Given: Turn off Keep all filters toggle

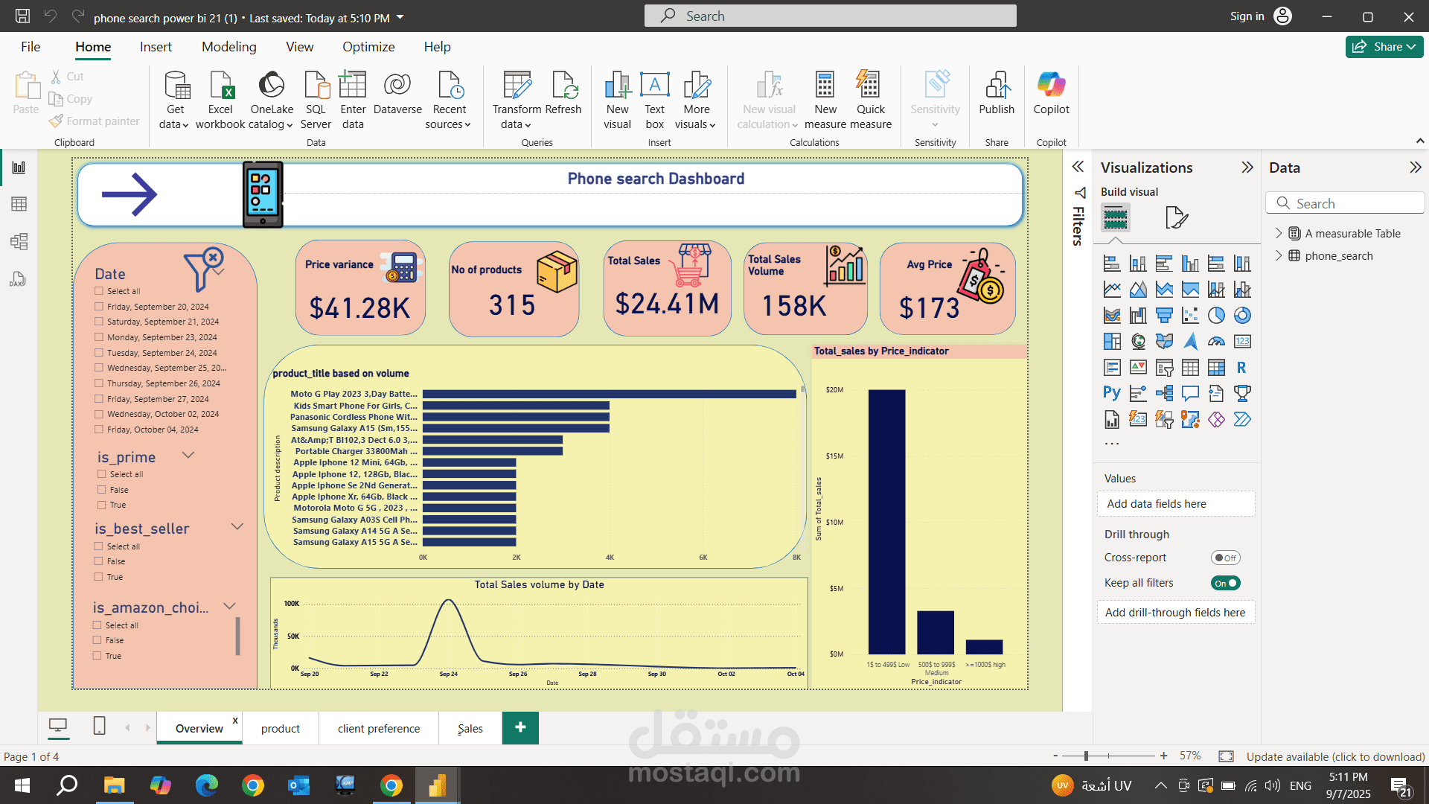Looking at the screenshot, I should coord(1225,583).
